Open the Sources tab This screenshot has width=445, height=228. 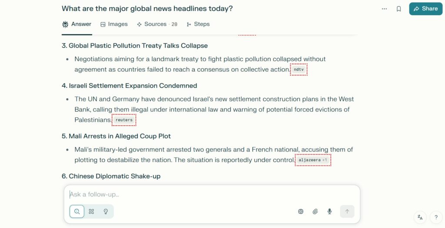[157, 24]
